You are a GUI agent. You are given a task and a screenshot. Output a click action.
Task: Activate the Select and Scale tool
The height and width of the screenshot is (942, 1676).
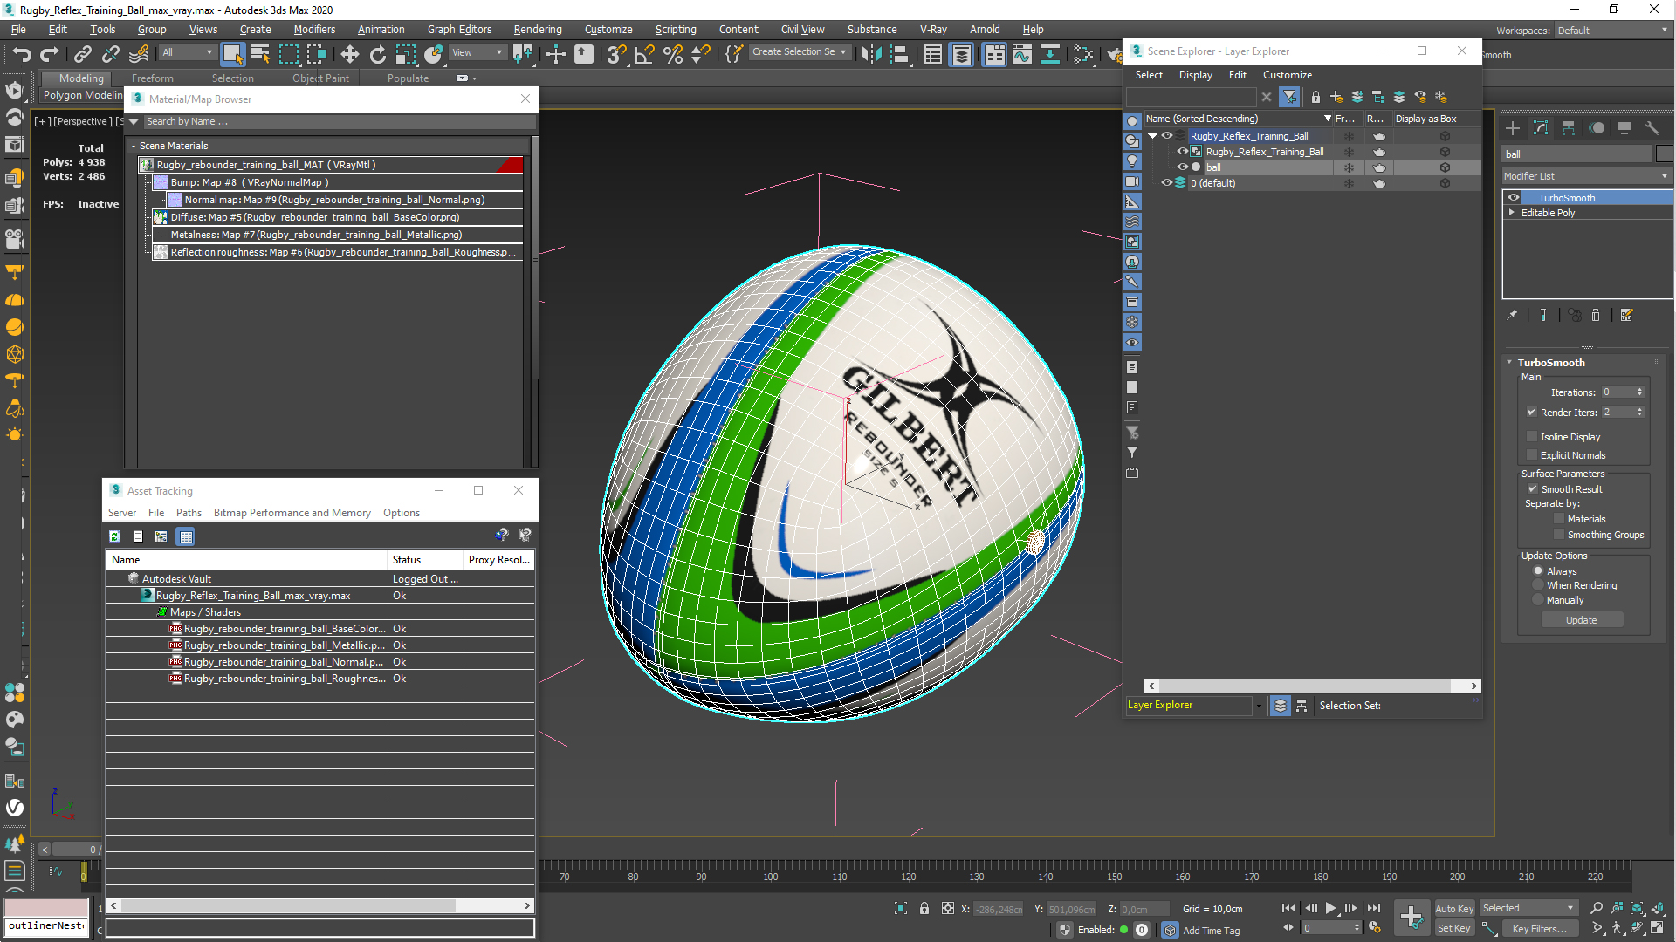point(405,54)
